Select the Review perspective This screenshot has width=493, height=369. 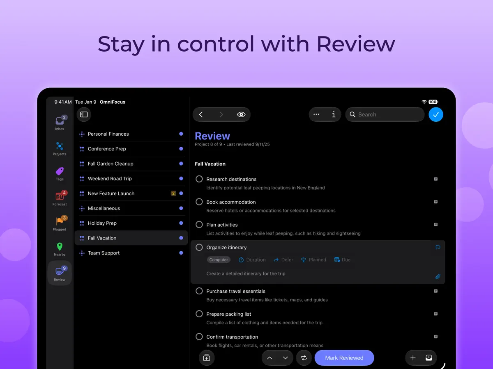click(60, 273)
